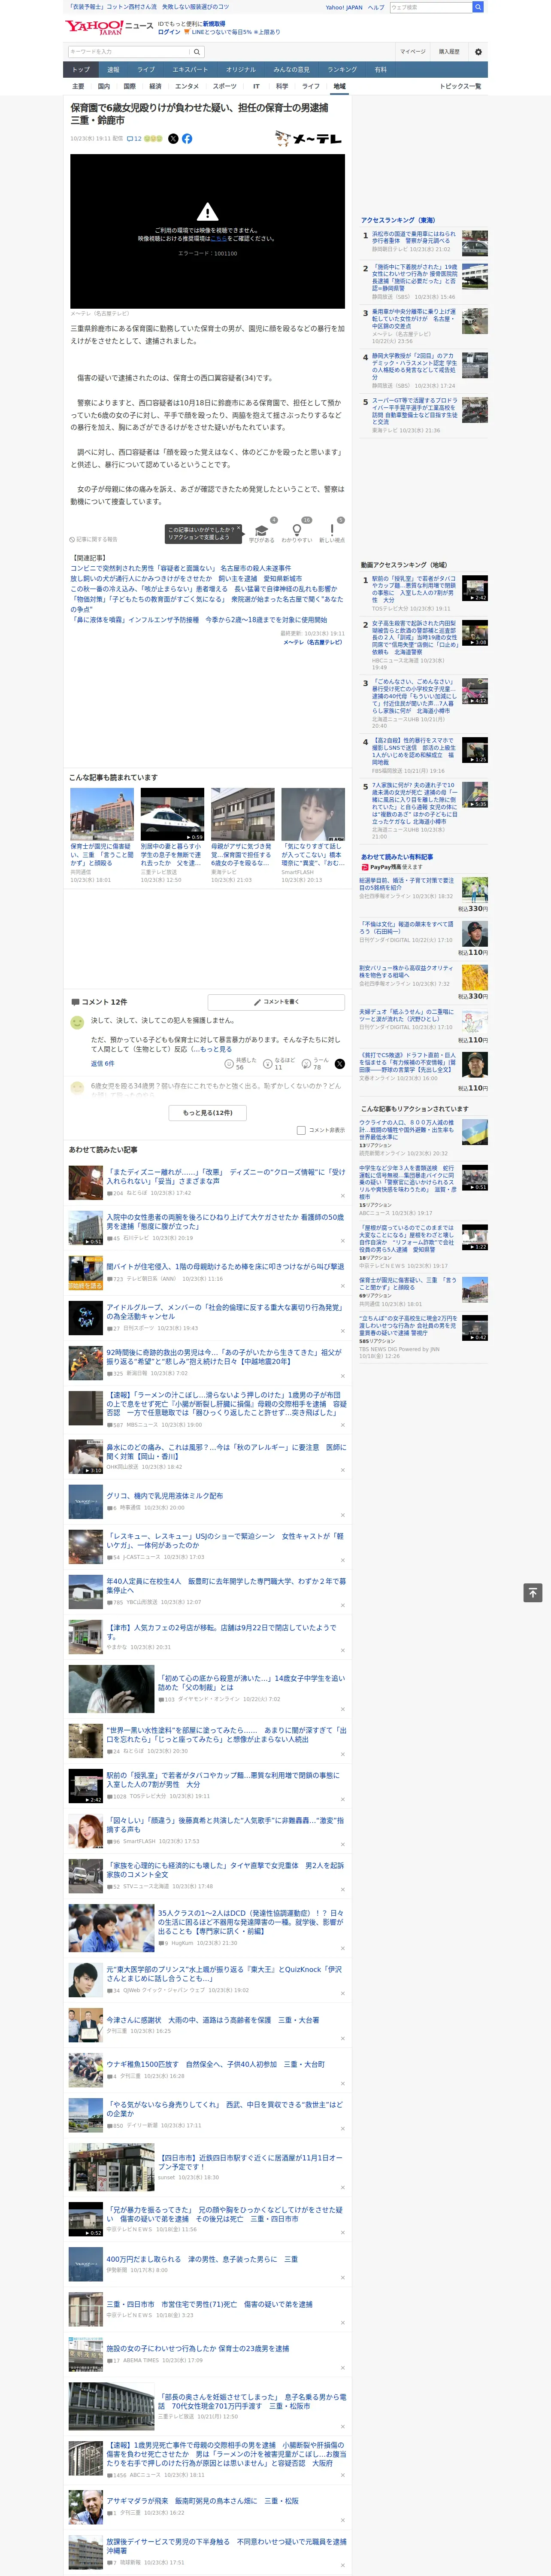This screenshot has width=551, height=2576.
Task: Click the comment count 12 icon
Action: coord(134,139)
